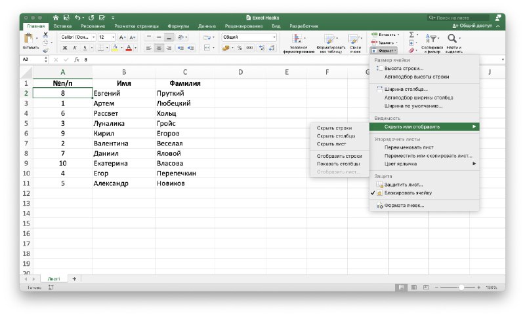Viewport: 525px width, 317px height.
Task: Switch to the Формулы tab
Action: [x=178, y=26]
